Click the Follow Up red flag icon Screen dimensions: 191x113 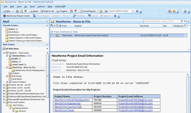point(76,11)
